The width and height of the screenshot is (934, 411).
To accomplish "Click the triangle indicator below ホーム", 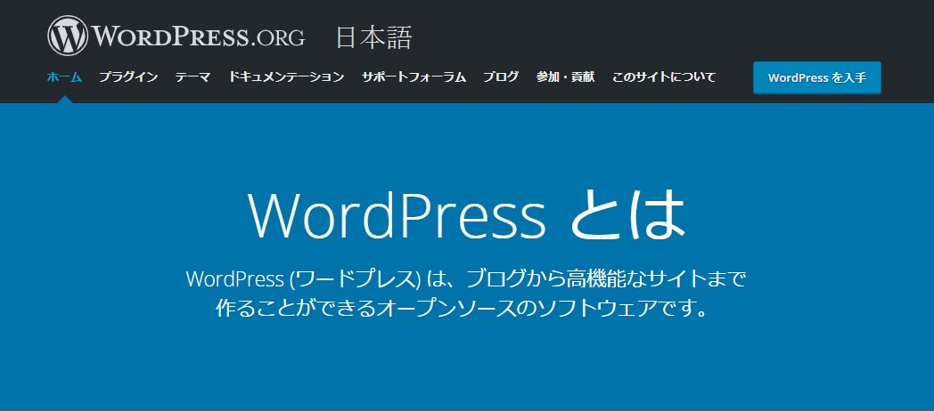I will [64, 99].
